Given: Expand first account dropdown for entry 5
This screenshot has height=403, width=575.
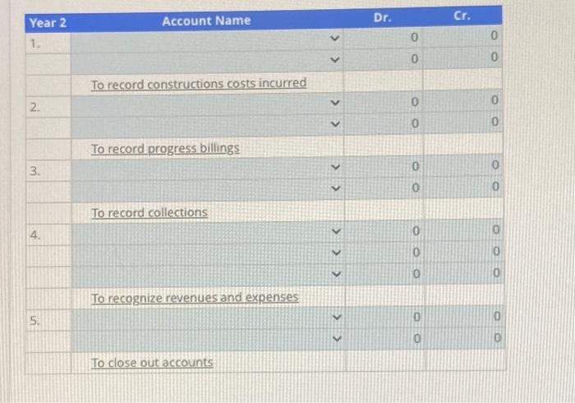Looking at the screenshot, I should click(209, 318).
